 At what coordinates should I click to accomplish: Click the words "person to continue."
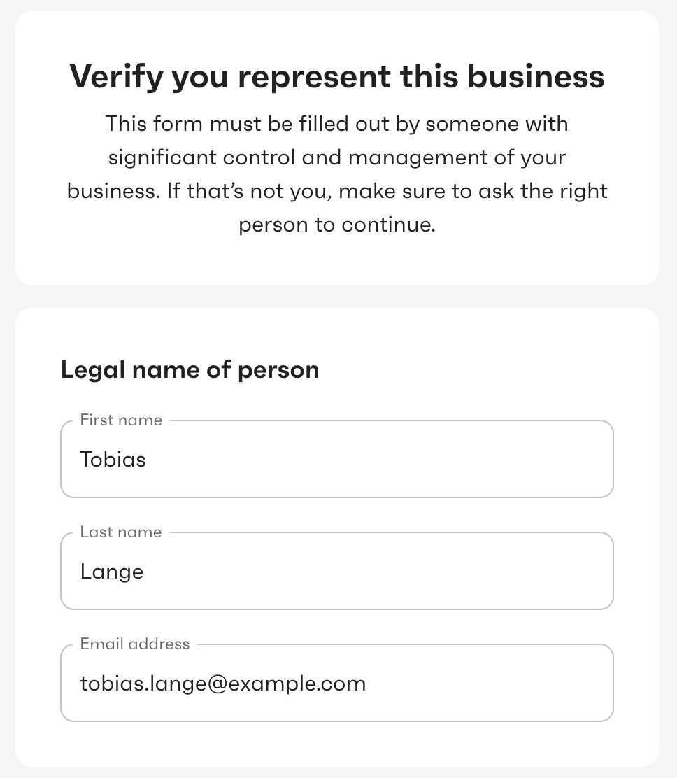337,225
